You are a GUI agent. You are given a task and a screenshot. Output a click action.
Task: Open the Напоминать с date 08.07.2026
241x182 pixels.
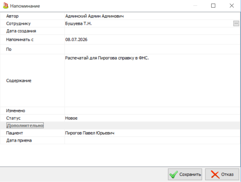point(152,40)
